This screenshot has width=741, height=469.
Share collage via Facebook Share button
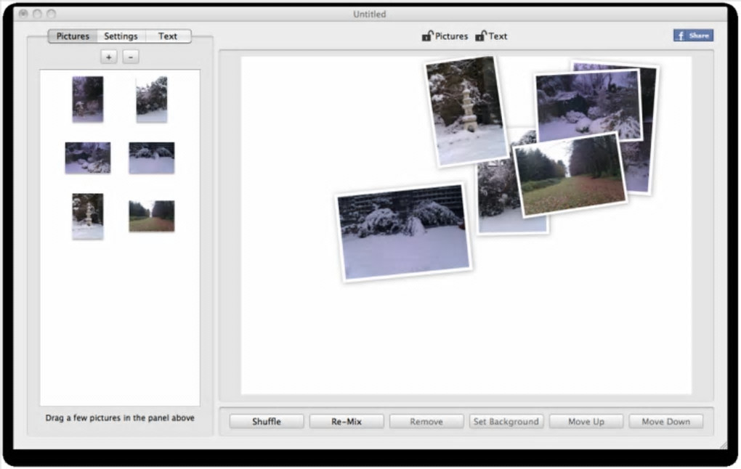coord(693,36)
